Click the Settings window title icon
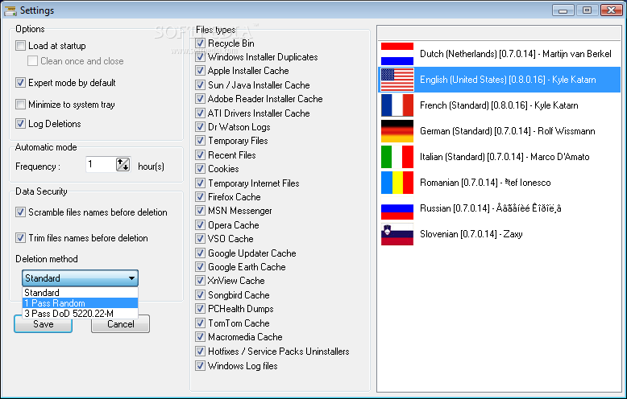Screen dimensions: 627x399 pyautogui.click(x=10, y=10)
